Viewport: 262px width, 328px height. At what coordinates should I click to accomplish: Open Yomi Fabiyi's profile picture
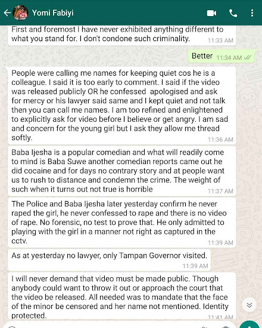20,13
